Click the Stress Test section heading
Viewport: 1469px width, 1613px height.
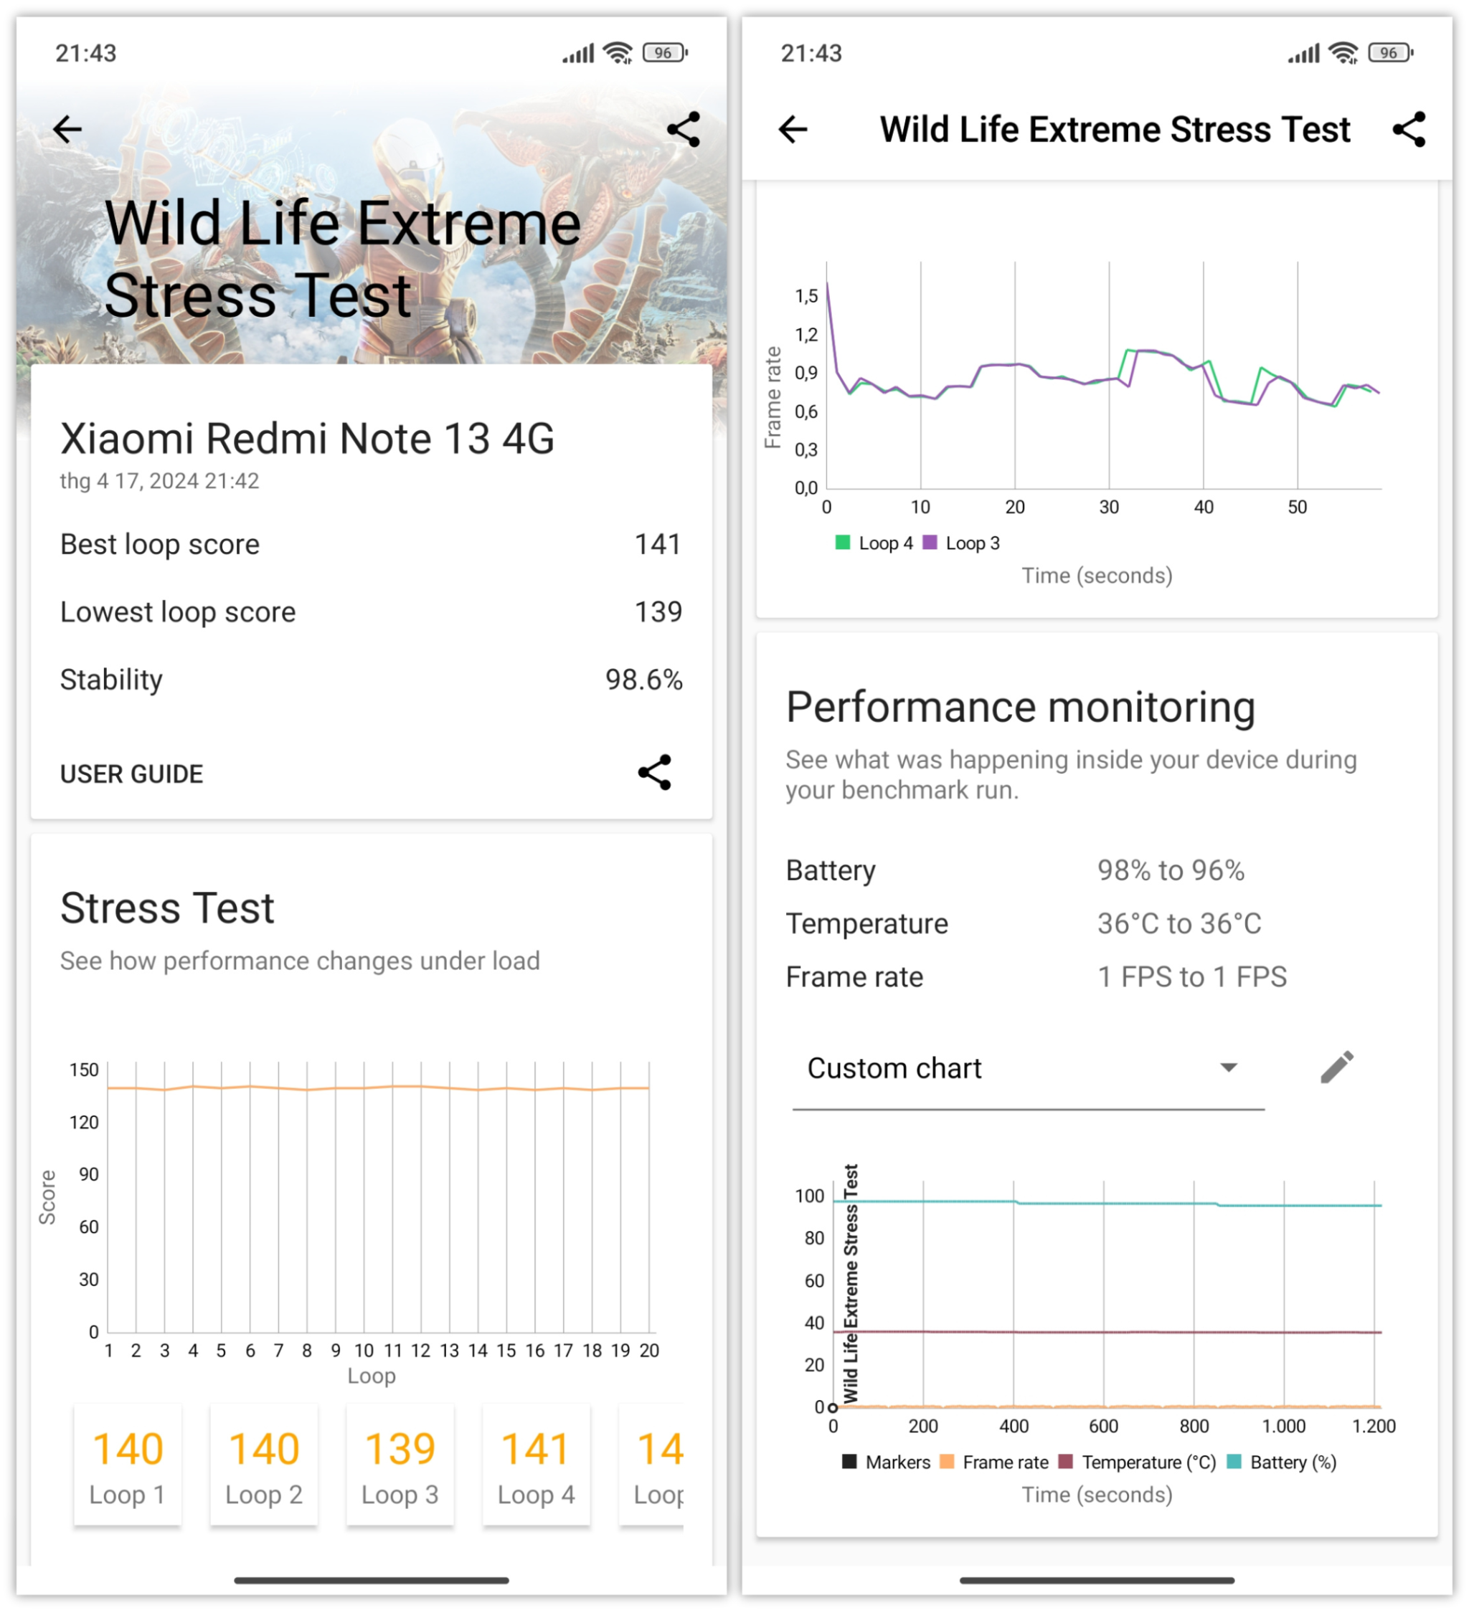point(167,909)
